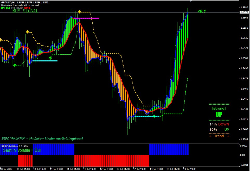Click the 1.5430 price axis label
The image size is (250, 171).
[244, 109]
